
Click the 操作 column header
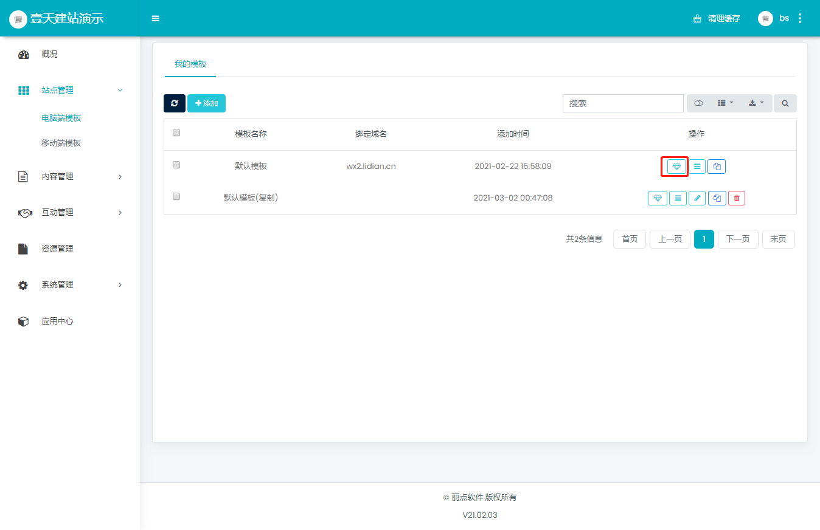click(x=697, y=134)
